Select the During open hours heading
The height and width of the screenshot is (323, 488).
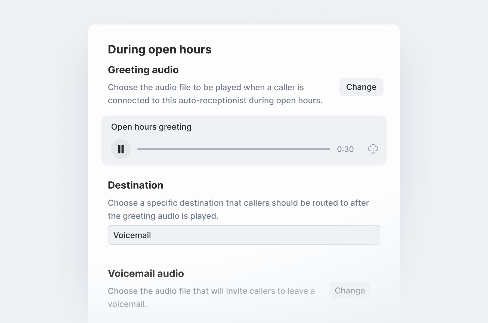160,49
